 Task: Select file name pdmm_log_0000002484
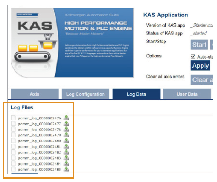pyautogui.click(x=40, y=164)
